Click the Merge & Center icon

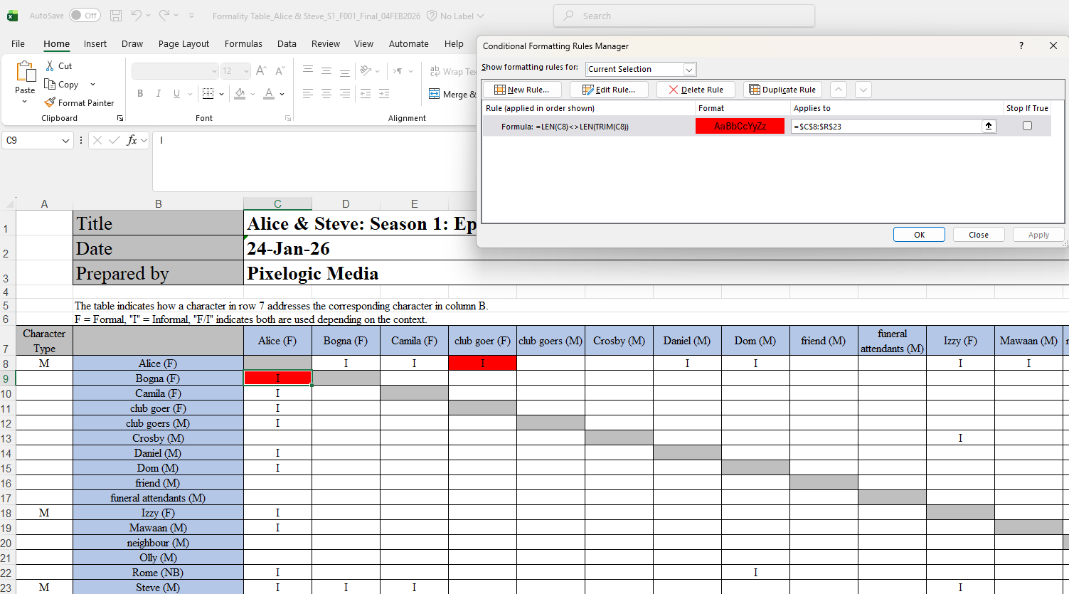435,94
